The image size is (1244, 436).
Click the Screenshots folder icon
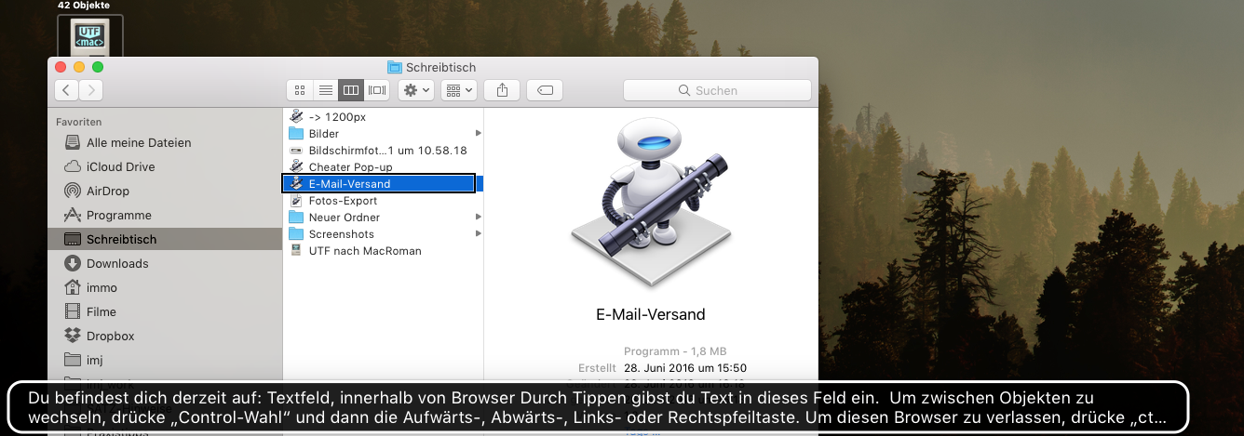pos(296,233)
